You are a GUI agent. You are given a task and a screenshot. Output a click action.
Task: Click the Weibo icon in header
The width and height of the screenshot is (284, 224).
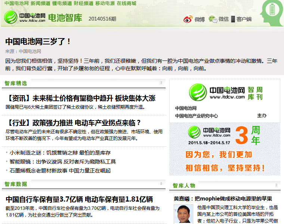188,19
